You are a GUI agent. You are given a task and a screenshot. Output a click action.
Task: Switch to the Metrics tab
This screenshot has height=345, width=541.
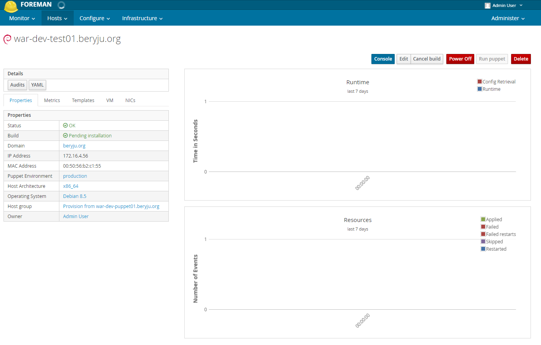tap(52, 100)
